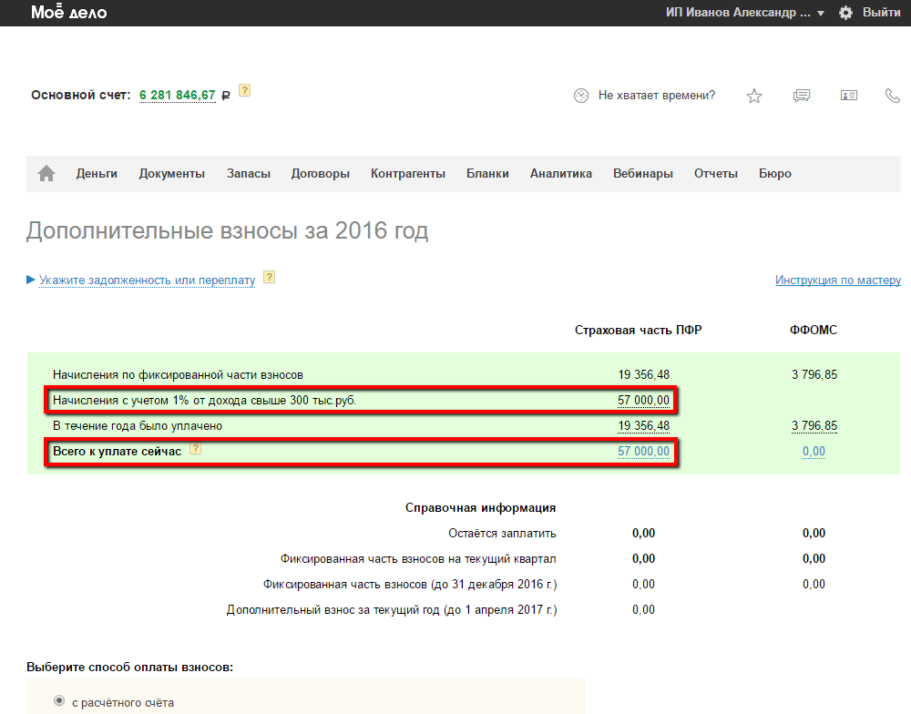Click the 6 281 846,67 account balance

point(177,95)
